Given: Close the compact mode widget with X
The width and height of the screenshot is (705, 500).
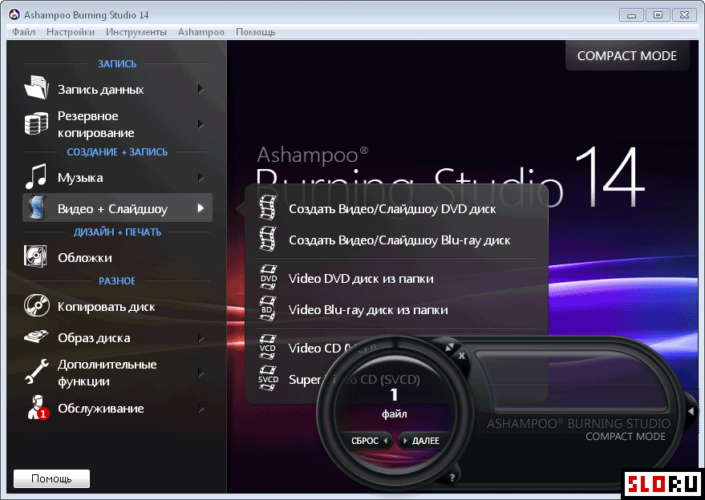Looking at the screenshot, I should tap(462, 355).
